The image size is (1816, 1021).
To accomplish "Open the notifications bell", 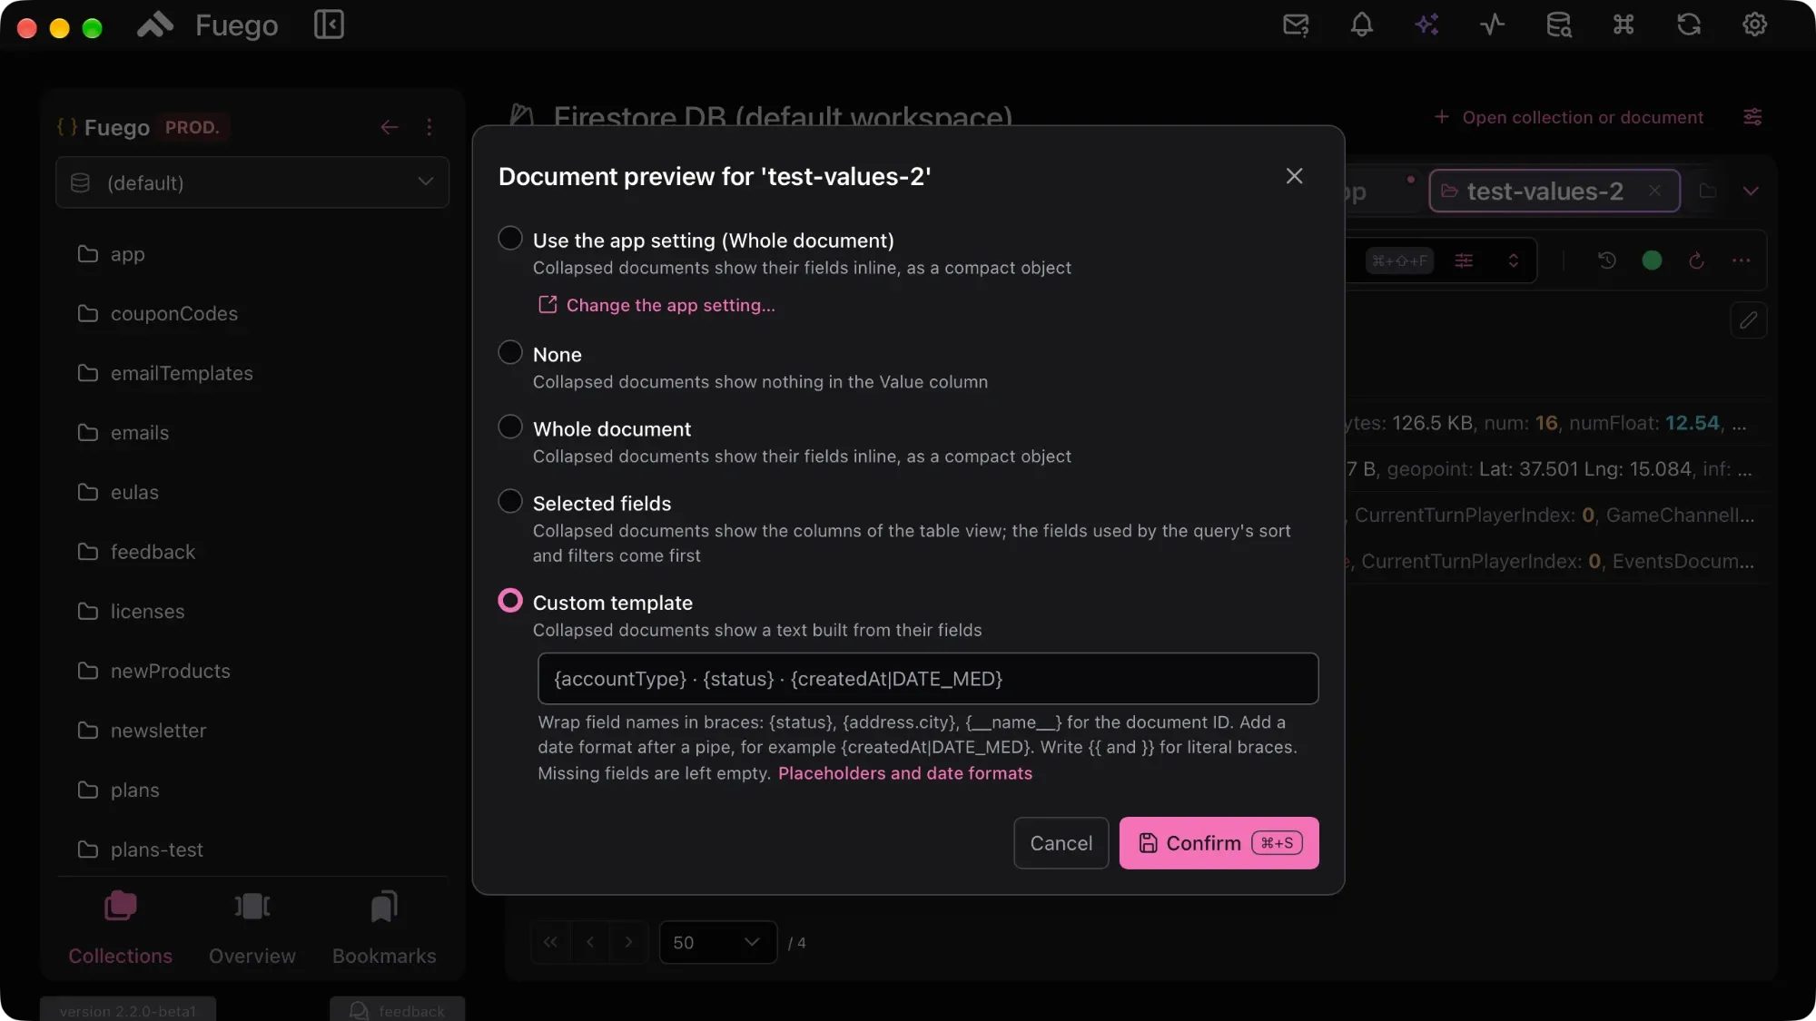I will pyautogui.click(x=1361, y=25).
